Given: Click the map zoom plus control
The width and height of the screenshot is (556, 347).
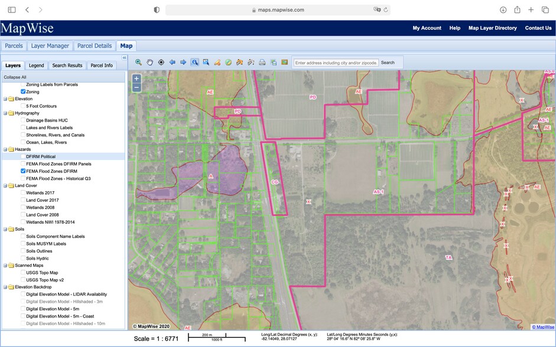Looking at the screenshot, I should click(x=136, y=77).
